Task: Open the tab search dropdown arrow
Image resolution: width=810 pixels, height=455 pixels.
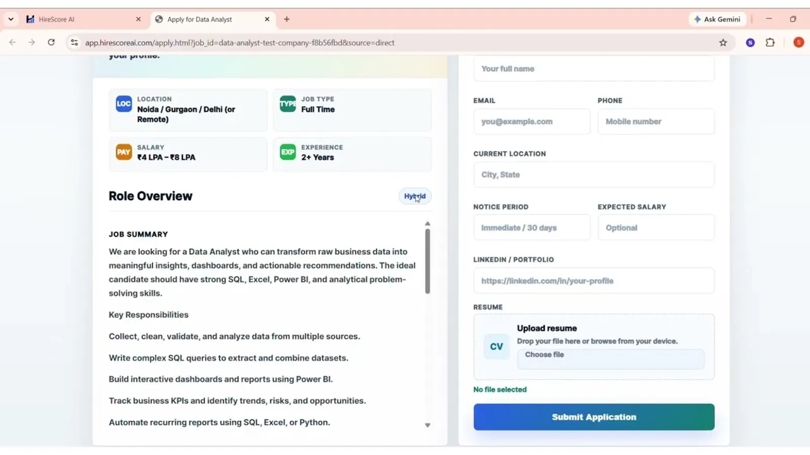Action: [x=11, y=19]
